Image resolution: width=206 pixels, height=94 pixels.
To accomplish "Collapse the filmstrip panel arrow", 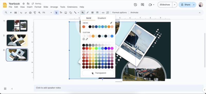I will point(12,89).
